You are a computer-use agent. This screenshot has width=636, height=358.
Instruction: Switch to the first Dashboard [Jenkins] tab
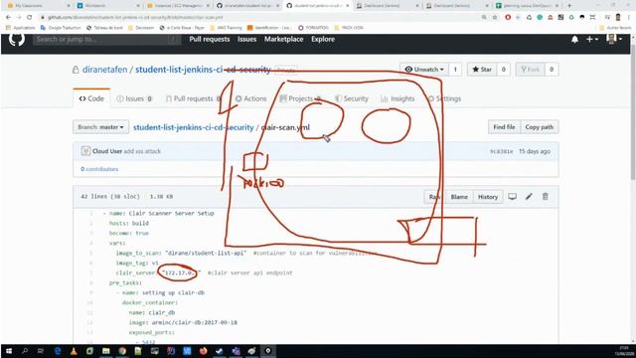coord(388,6)
